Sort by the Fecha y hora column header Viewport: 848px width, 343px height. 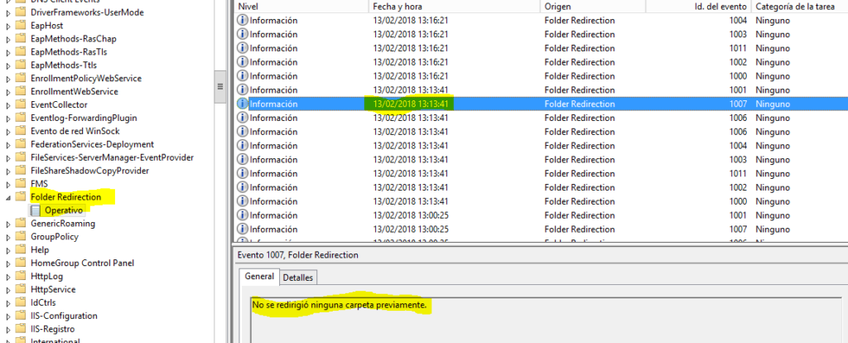tap(455, 7)
